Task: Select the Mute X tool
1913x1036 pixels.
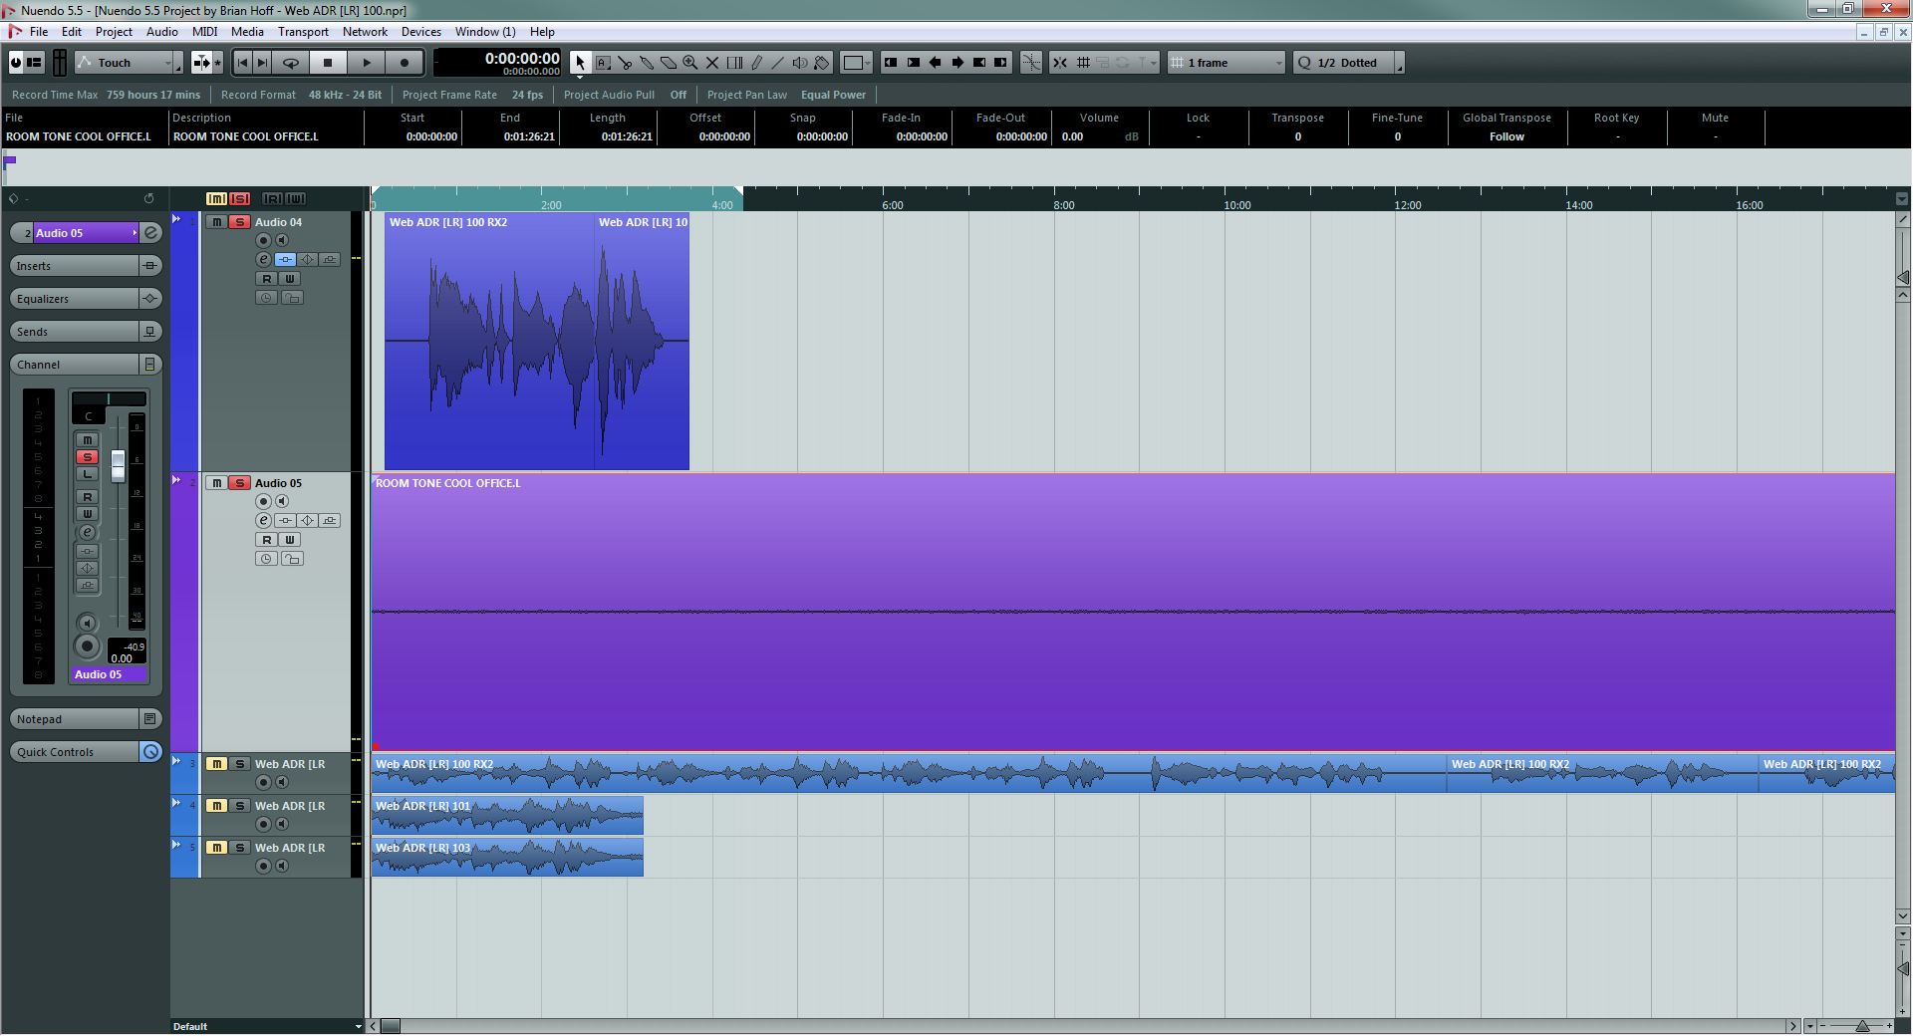Action: pos(712,63)
